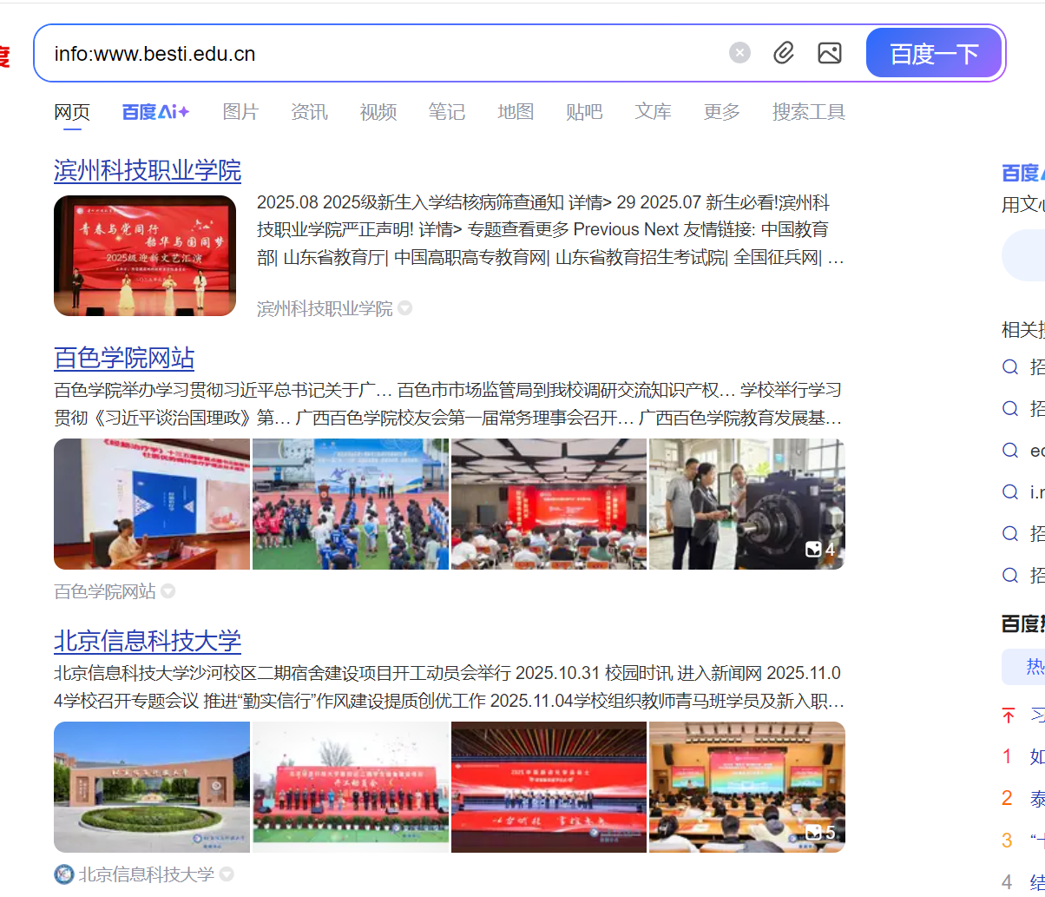Open the 百度AI+ tab
Viewport: 1045px width, 897px height.
(x=155, y=111)
